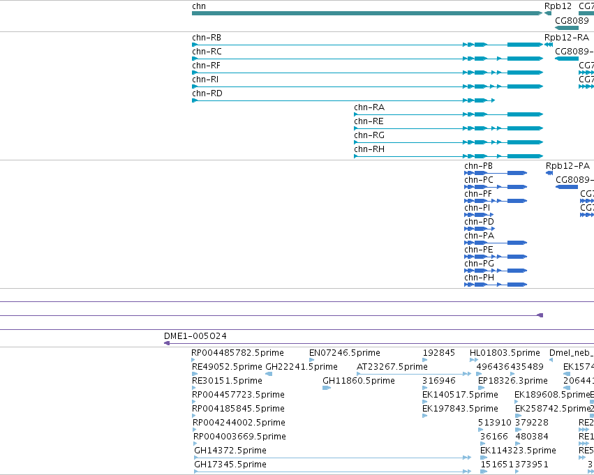Click the chn-RD transcript label
The image size is (594, 475).
[207, 93]
